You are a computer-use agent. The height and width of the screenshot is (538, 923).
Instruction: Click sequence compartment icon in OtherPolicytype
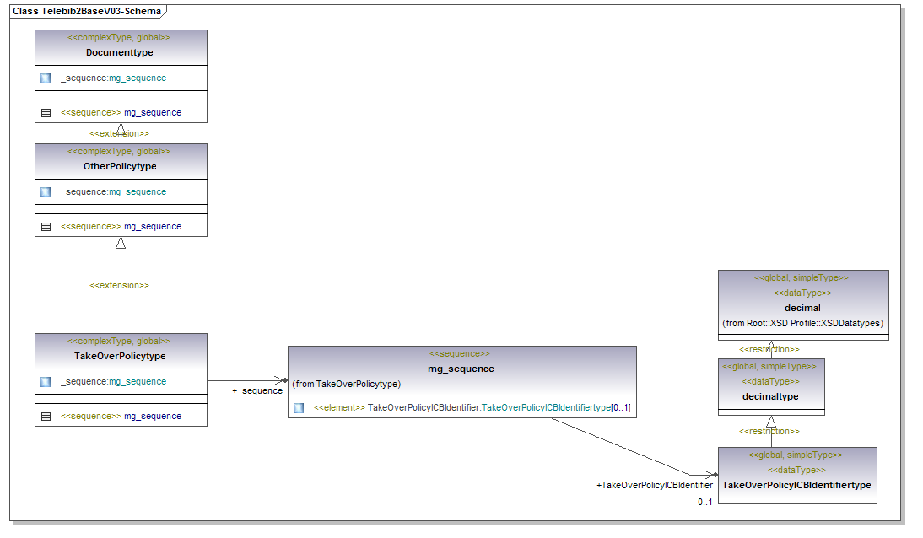pos(46,227)
